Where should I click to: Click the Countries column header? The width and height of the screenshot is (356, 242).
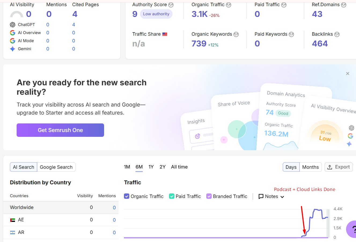coord(19,196)
